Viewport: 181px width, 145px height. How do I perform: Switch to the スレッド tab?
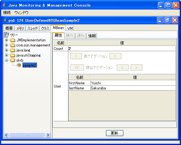32,28
